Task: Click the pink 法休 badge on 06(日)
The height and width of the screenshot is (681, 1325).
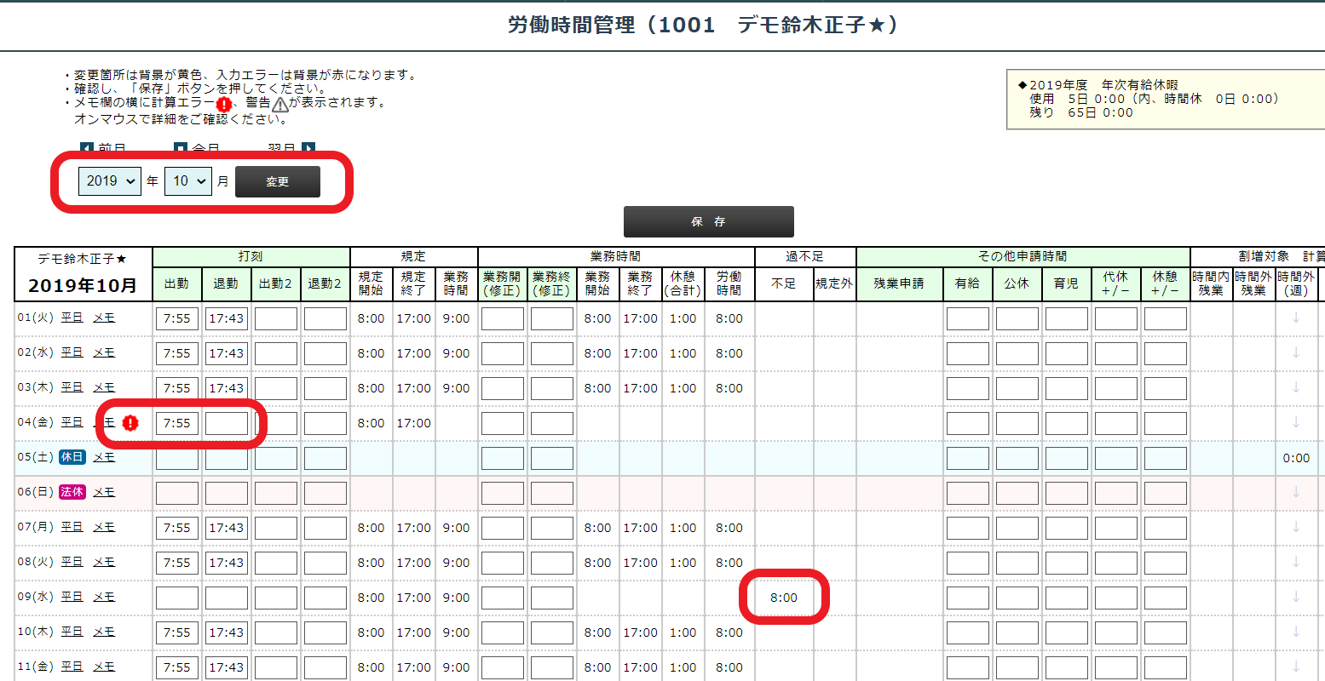Action: tap(72, 492)
